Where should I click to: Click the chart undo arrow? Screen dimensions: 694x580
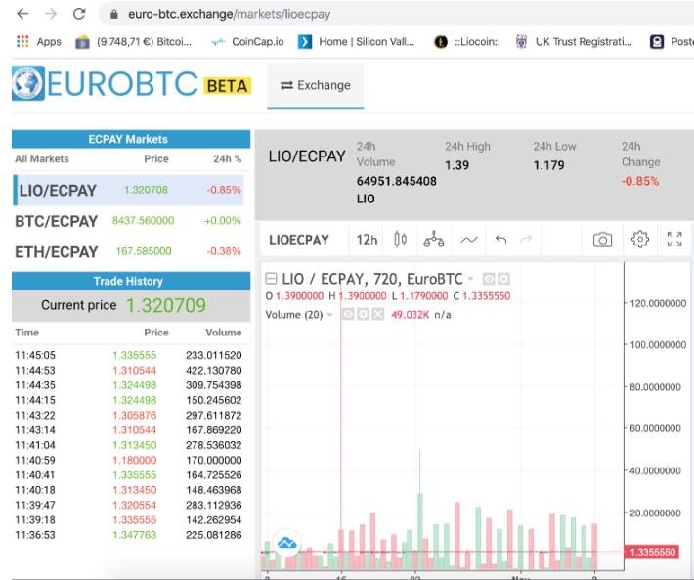tap(500, 240)
